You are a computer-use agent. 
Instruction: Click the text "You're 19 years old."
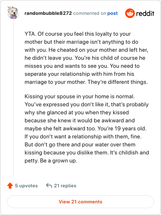click(x=122, y=128)
